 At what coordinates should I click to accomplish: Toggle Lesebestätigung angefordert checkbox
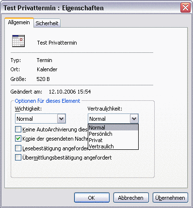tap(18, 148)
